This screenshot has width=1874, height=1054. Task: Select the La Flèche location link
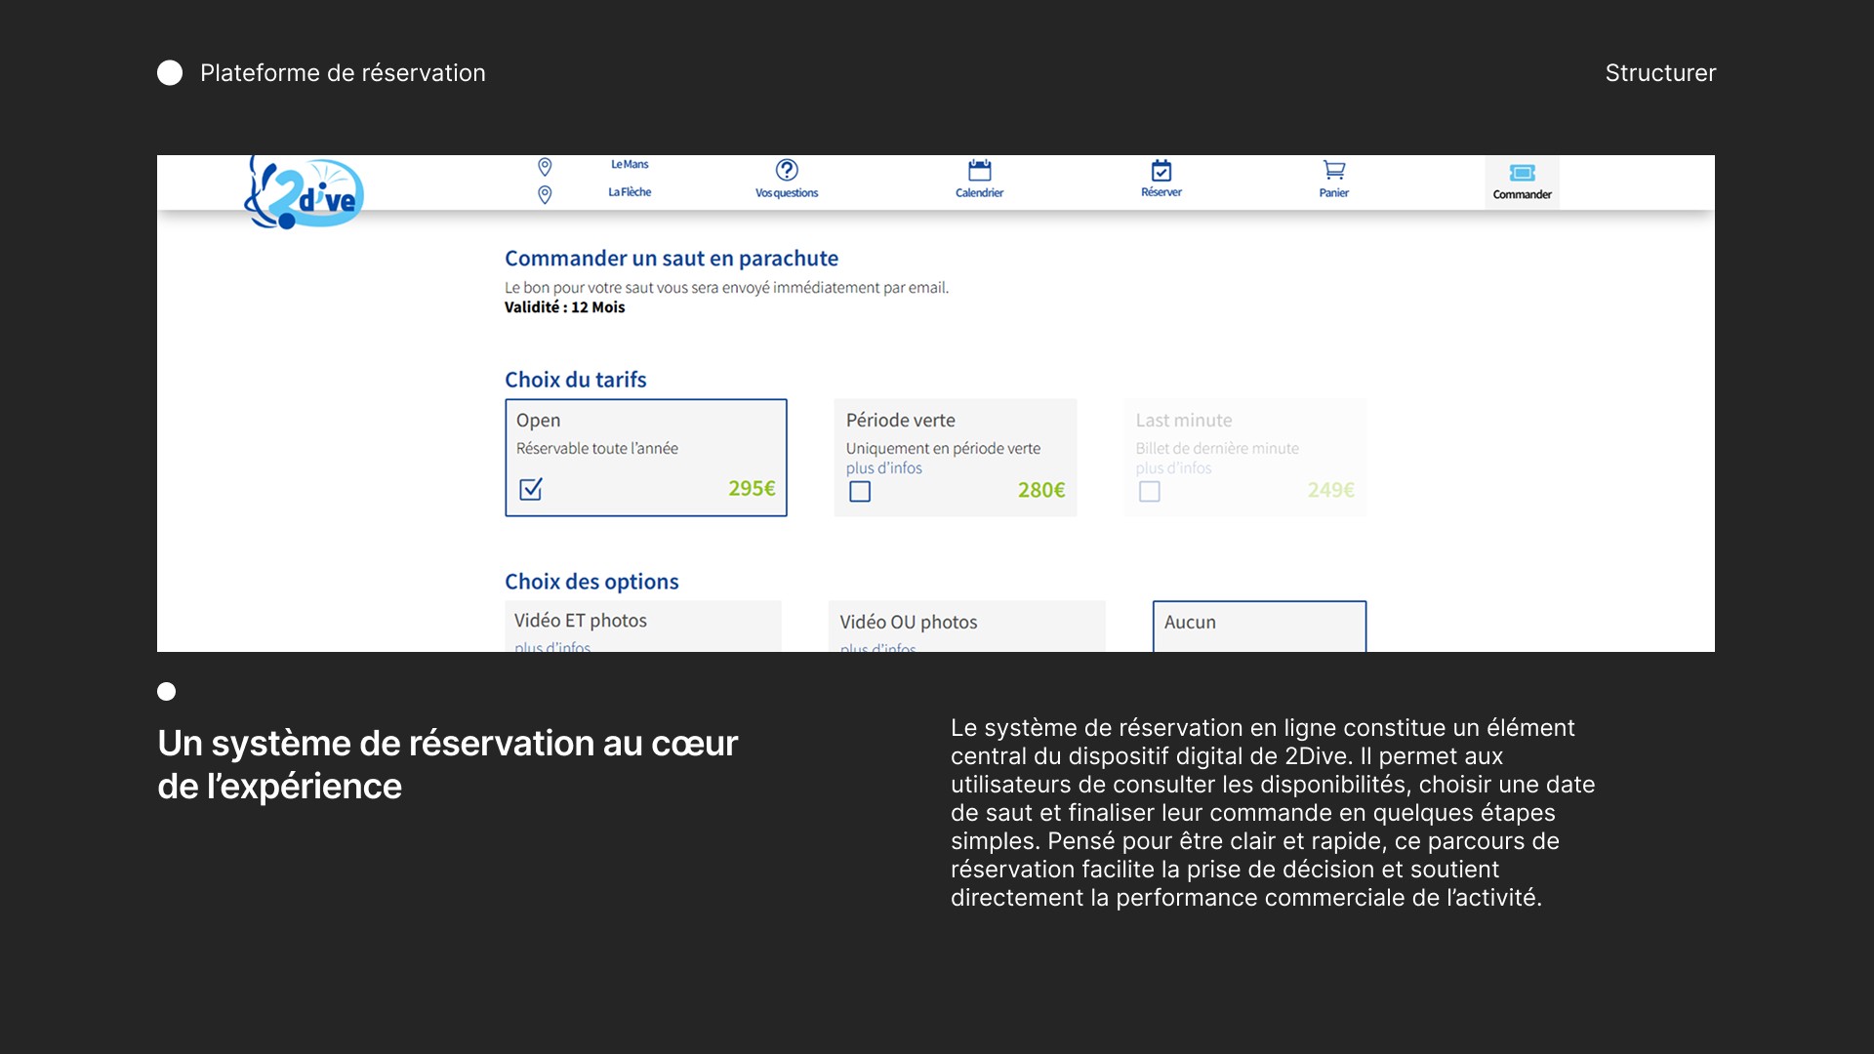pyautogui.click(x=630, y=192)
